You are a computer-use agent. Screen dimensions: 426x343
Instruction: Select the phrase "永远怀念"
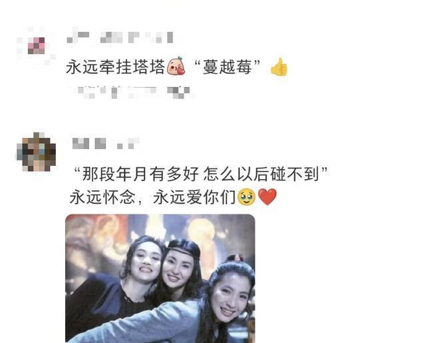pyautogui.click(x=103, y=197)
